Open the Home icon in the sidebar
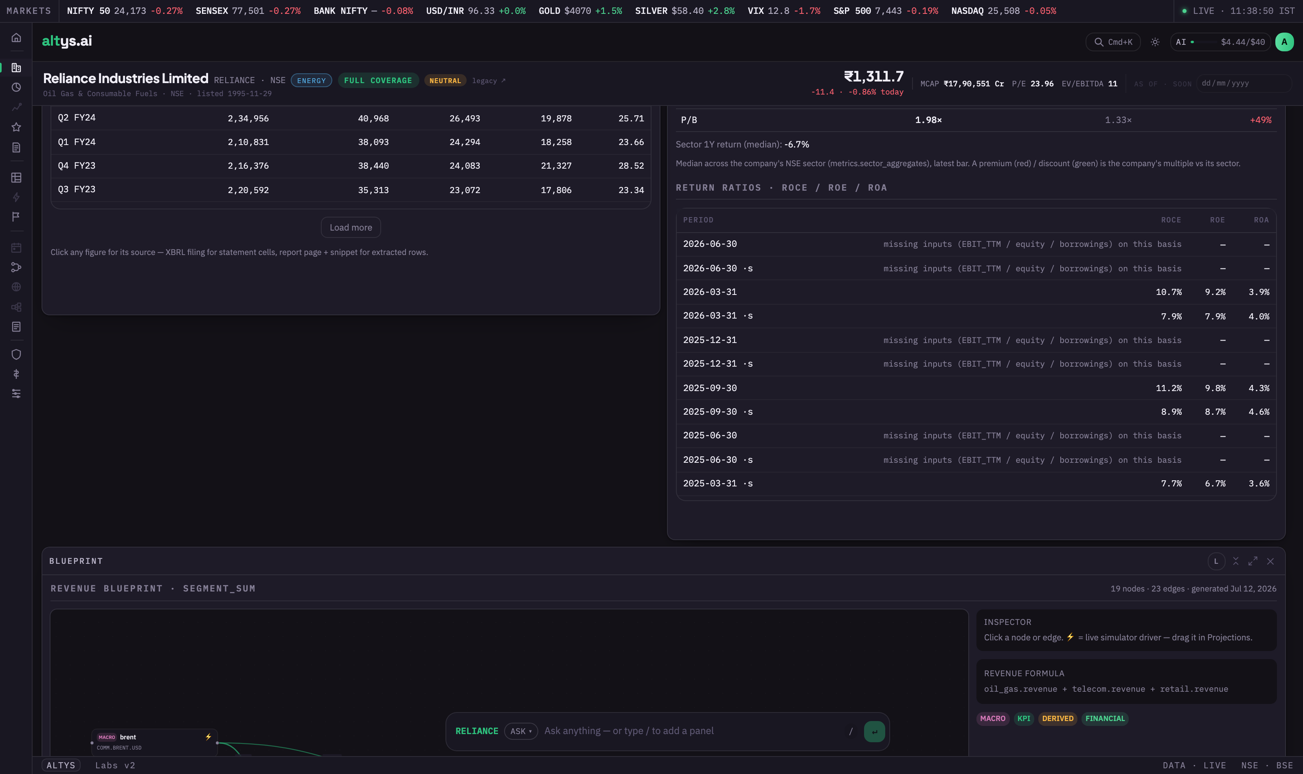The width and height of the screenshot is (1303, 774). tap(16, 37)
